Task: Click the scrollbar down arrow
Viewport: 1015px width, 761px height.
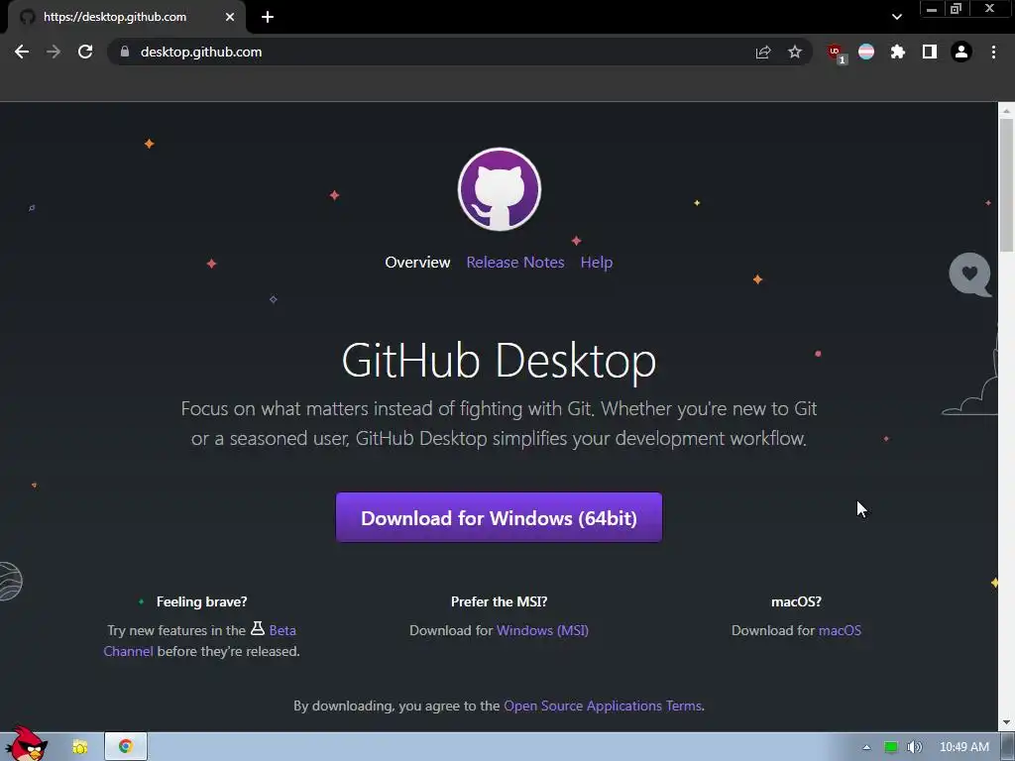Action: point(1006,722)
